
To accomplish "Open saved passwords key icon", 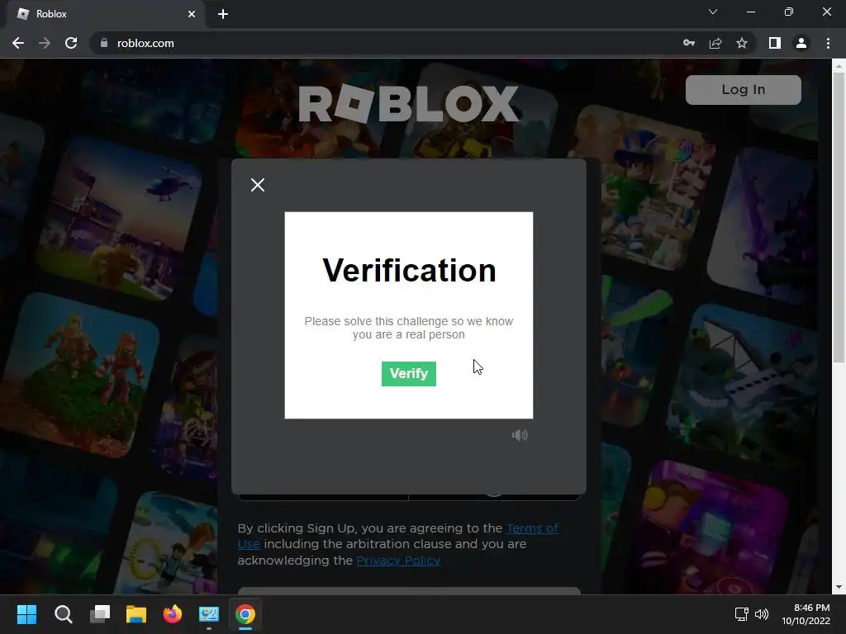I will pyautogui.click(x=688, y=43).
